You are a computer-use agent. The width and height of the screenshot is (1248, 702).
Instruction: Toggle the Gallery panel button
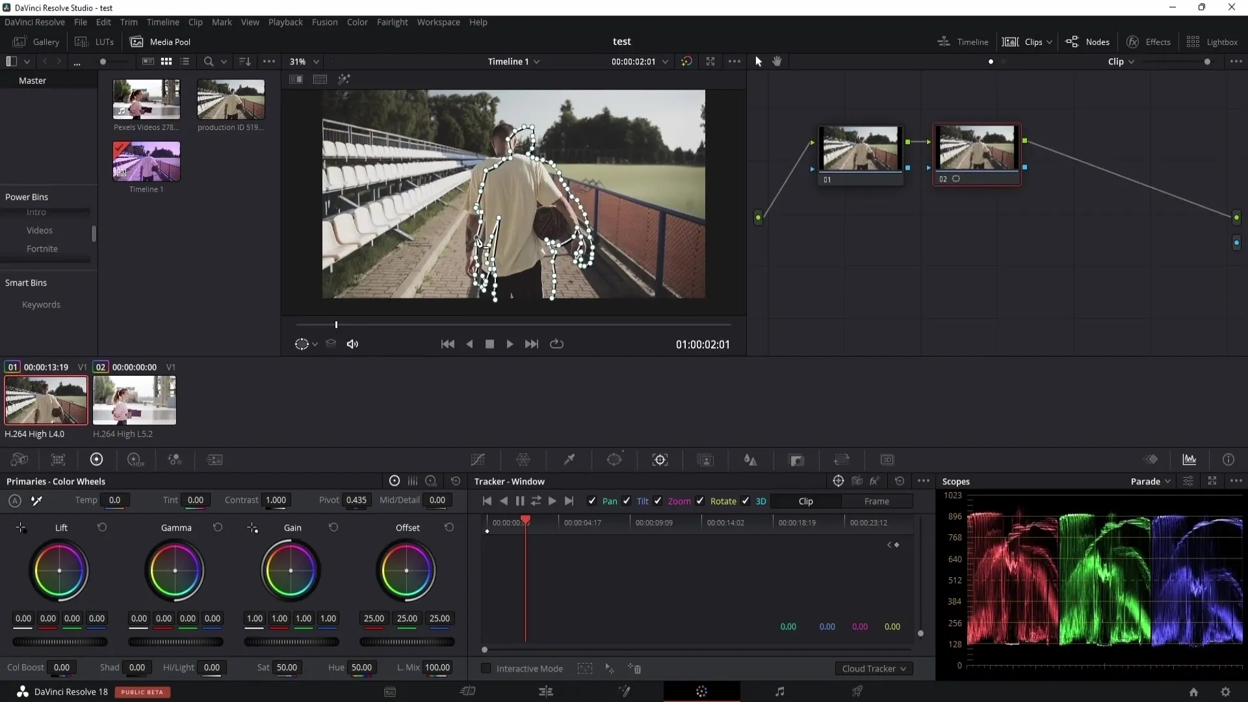coord(36,42)
